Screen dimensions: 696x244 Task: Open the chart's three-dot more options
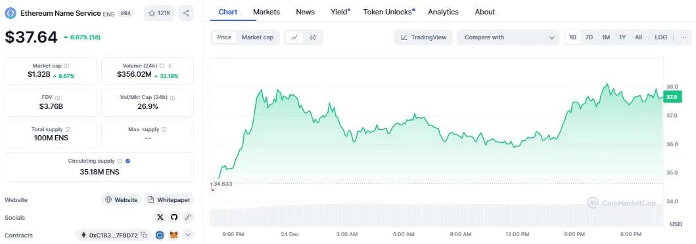point(684,37)
